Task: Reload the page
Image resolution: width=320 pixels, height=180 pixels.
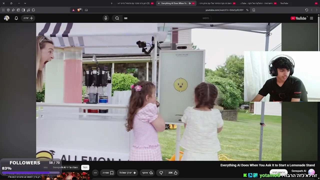Action: click(x=306, y=10)
